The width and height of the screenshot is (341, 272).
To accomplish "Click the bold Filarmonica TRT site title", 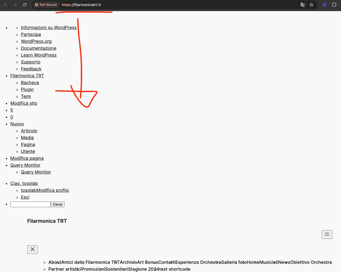I will click(47, 221).
